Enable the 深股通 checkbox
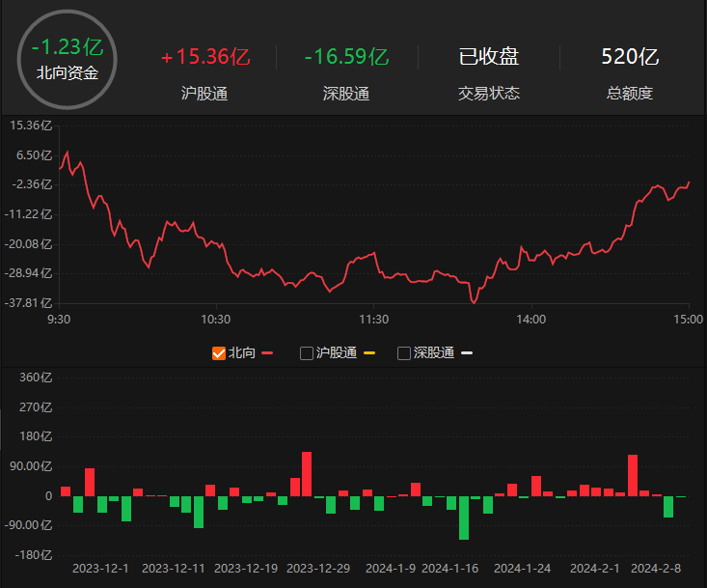Viewport: 707px width, 588px height. [404, 352]
